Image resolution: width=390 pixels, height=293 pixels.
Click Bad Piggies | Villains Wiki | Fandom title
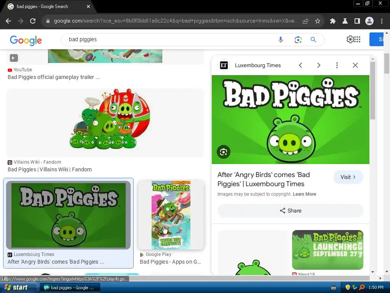[x=50, y=170]
